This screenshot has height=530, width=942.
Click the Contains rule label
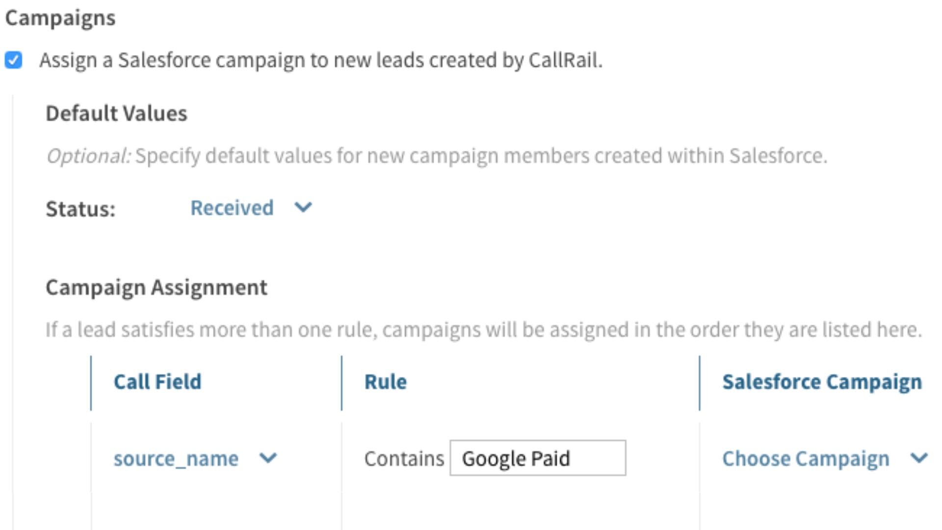tap(404, 459)
